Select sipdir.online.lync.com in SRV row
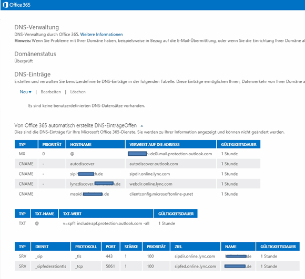 (x=195, y=256)
